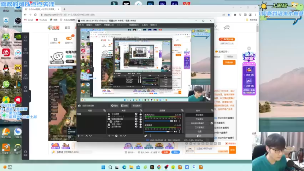The width and height of the screenshot is (304, 171).
Task: Toggle visibility of the 视频采集设备 source
Action: 136,119
